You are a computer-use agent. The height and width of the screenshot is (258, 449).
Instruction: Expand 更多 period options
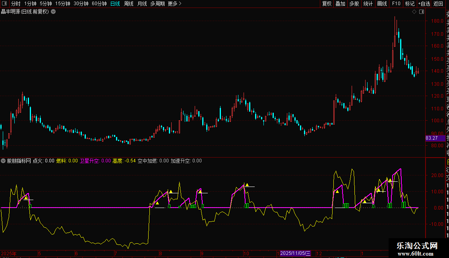pos(175,4)
